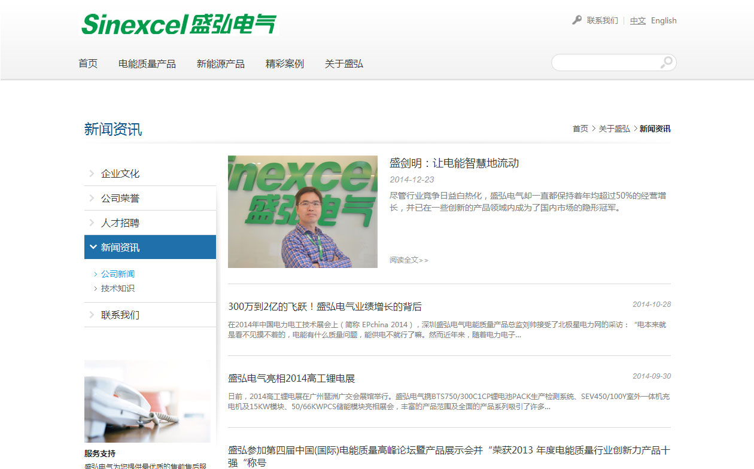Click 新闻资讯 in the breadcrumb
Image resolution: width=754 pixels, height=469 pixels.
655,129
